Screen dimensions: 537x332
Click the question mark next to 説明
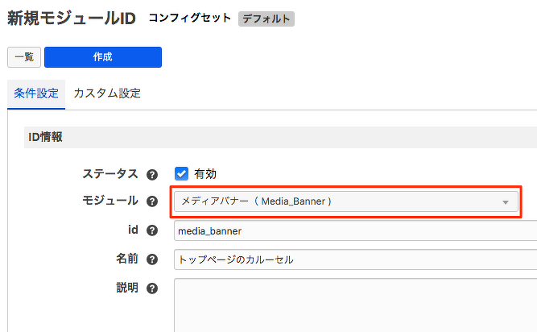pyautogui.click(x=152, y=288)
